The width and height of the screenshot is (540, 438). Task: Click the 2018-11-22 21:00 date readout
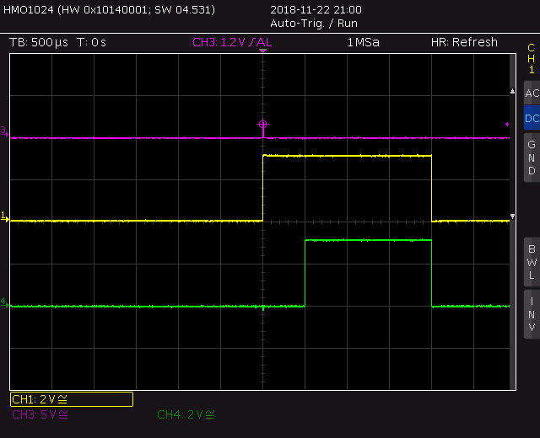316,10
